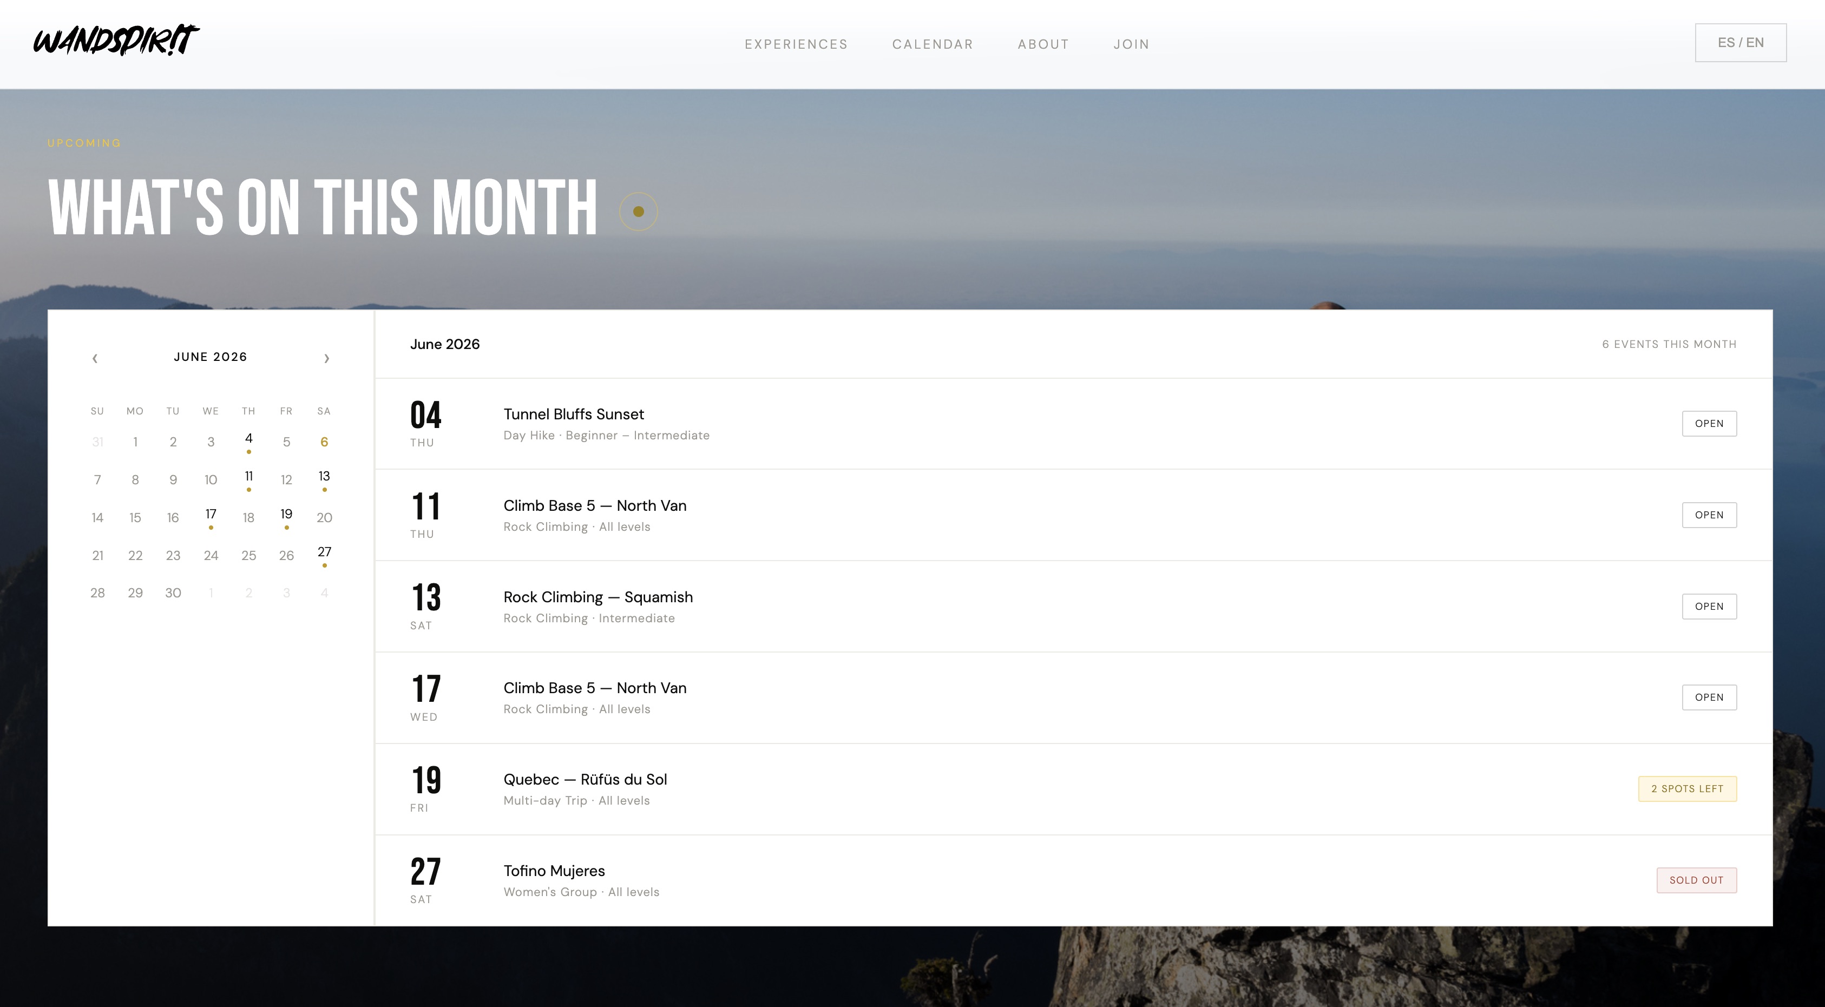Viewport: 1825px width, 1007px height.
Task: Open the Experiences menu item
Action: (796, 44)
